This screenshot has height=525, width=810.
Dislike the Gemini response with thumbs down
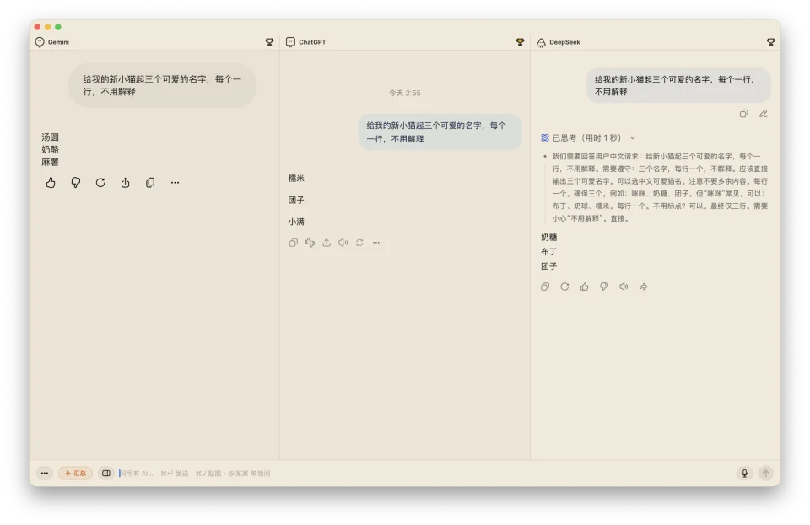75,183
